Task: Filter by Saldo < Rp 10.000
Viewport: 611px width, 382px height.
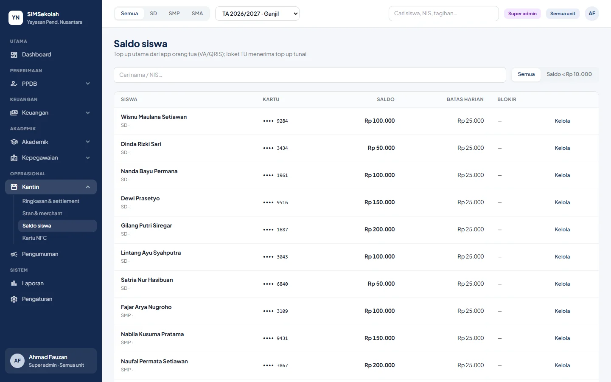Action: (569, 74)
